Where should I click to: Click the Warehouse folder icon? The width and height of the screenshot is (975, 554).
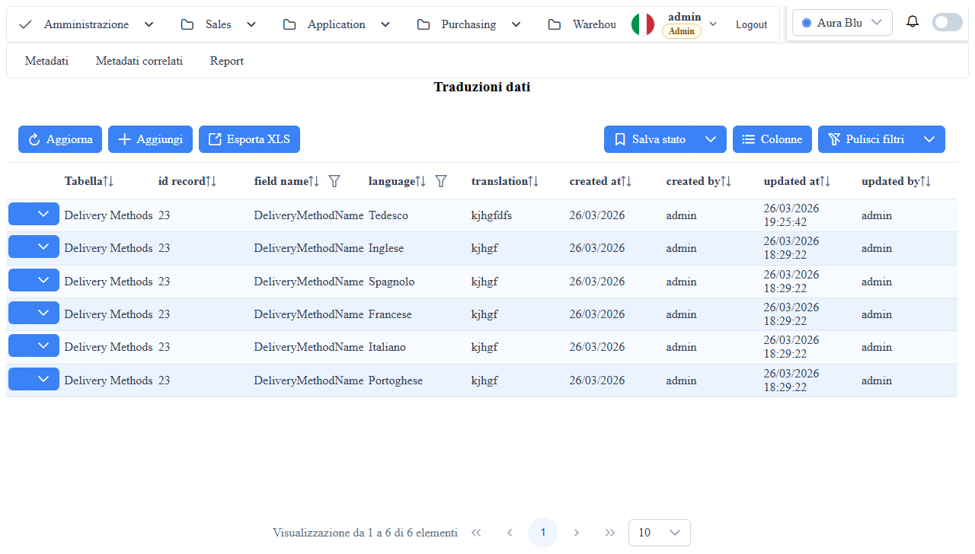tap(555, 24)
